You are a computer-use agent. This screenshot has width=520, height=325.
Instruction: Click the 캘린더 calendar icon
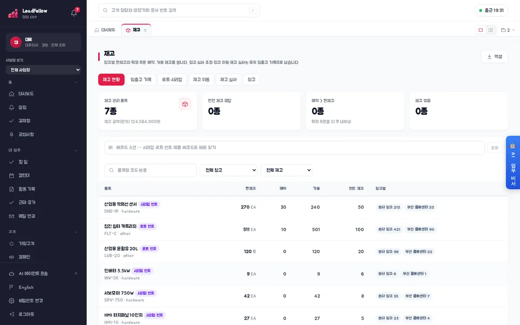(12, 175)
